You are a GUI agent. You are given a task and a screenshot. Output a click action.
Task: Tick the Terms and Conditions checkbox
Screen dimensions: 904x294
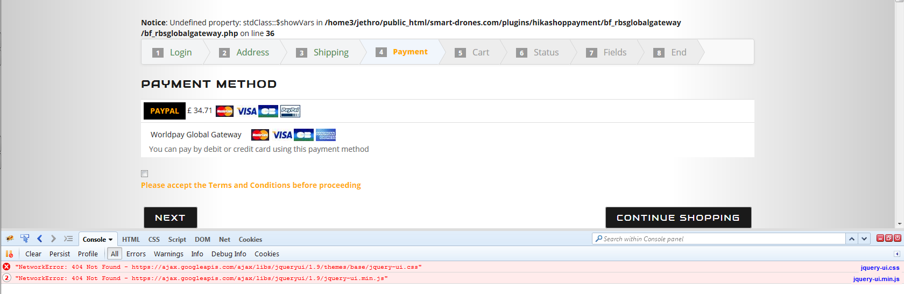[x=144, y=173]
